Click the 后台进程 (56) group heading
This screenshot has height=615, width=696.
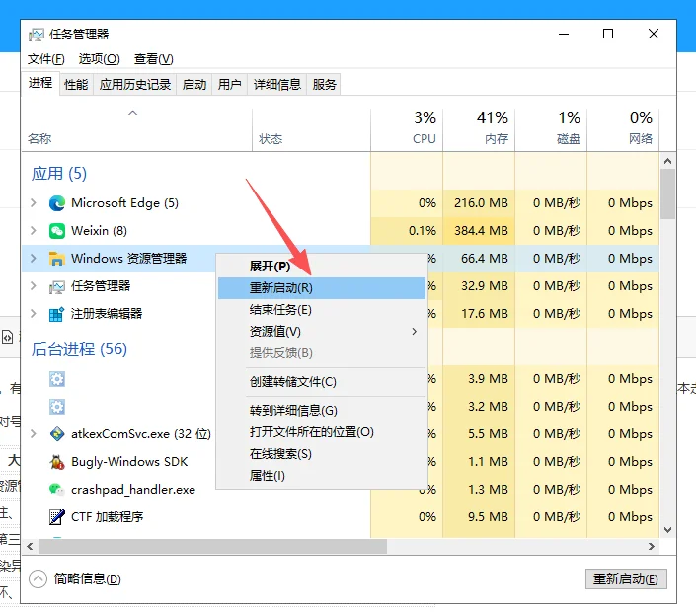pyautogui.click(x=79, y=349)
